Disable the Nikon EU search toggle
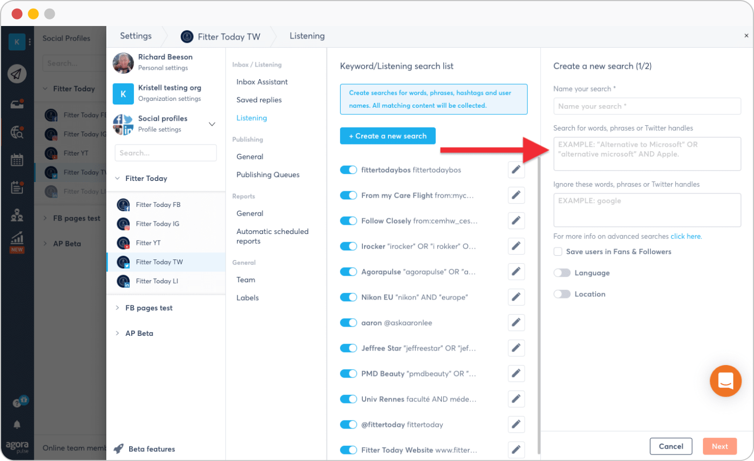 (x=348, y=297)
